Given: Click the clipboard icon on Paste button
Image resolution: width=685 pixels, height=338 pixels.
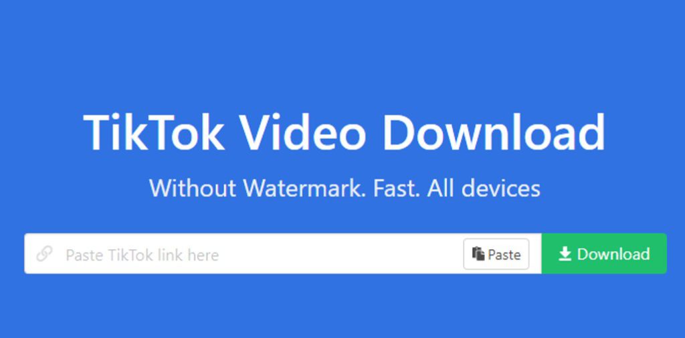Looking at the screenshot, I should [478, 254].
